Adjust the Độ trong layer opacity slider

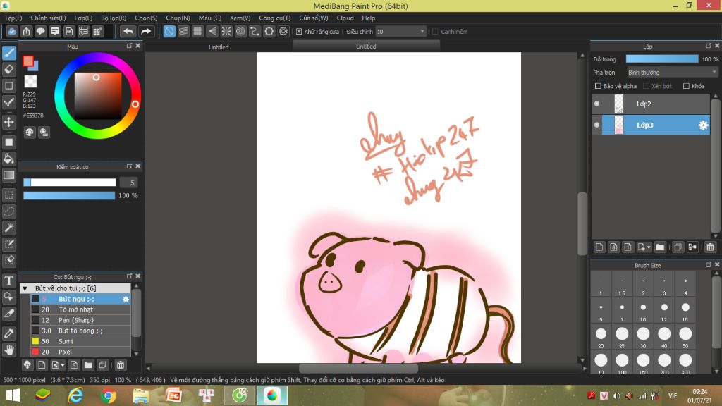[x=661, y=59]
